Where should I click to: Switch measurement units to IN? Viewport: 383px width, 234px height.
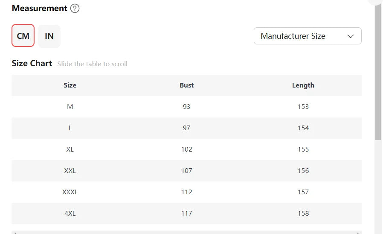(49, 36)
